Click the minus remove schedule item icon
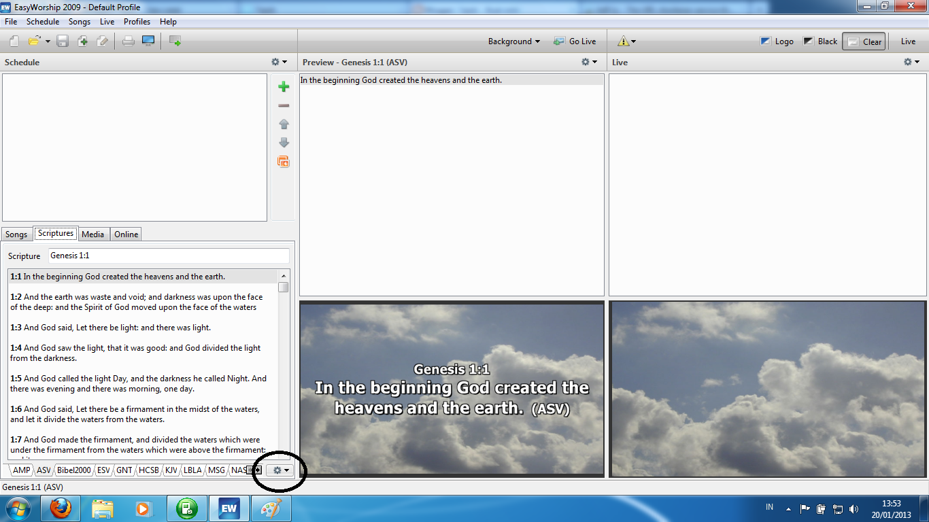The height and width of the screenshot is (522, 929). click(284, 106)
